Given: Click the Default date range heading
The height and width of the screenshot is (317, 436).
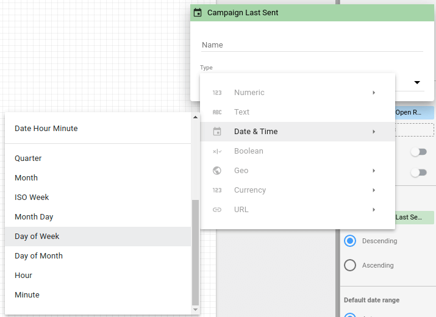Looking at the screenshot, I should (x=371, y=300).
